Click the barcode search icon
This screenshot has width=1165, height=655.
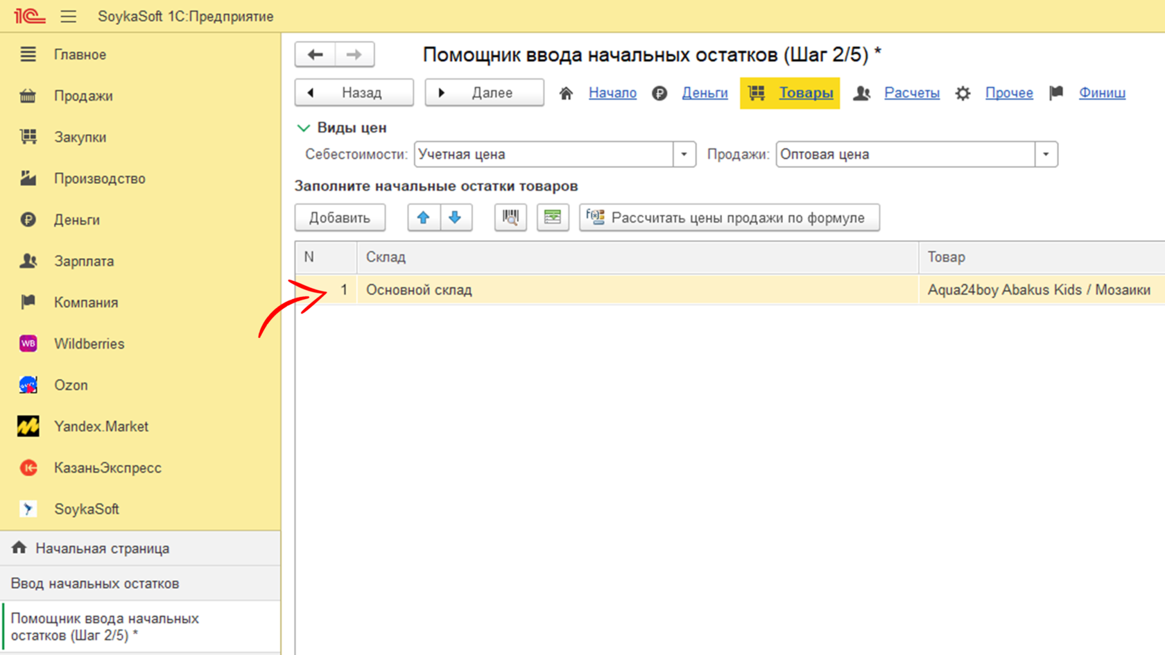pyautogui.click(x=510, y=218)
